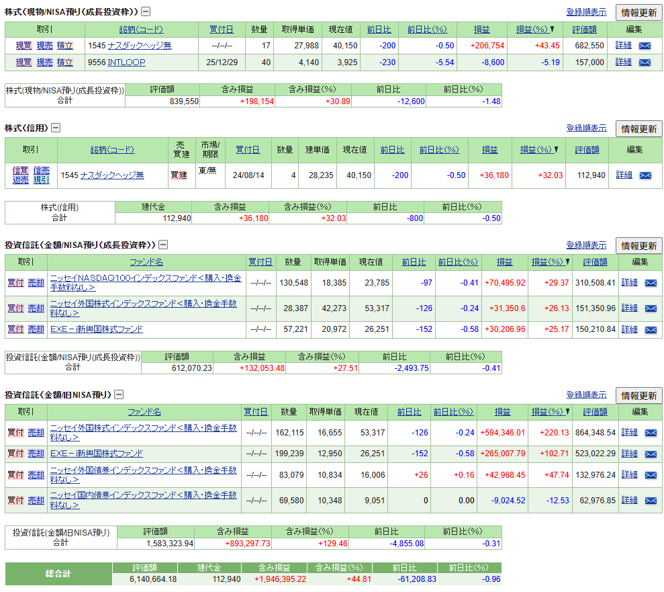Collapse the 株式(現物/NISA預り) section
The width and height of the screenshot is (664, 592).
coord(146,11)
